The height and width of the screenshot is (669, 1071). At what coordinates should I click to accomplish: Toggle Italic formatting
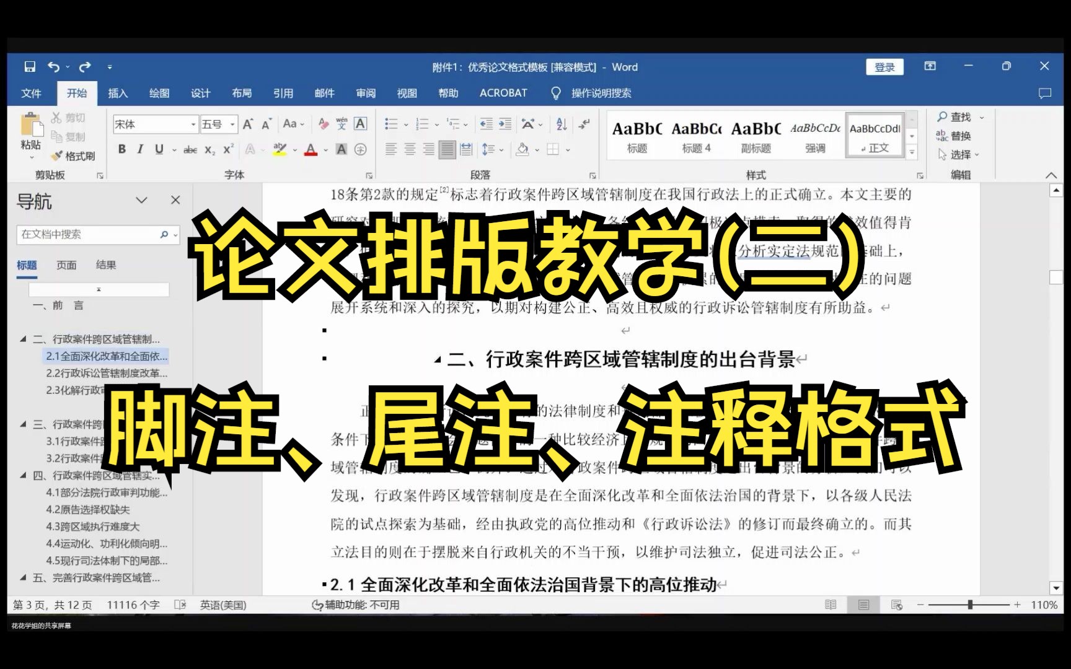(140, 149)
